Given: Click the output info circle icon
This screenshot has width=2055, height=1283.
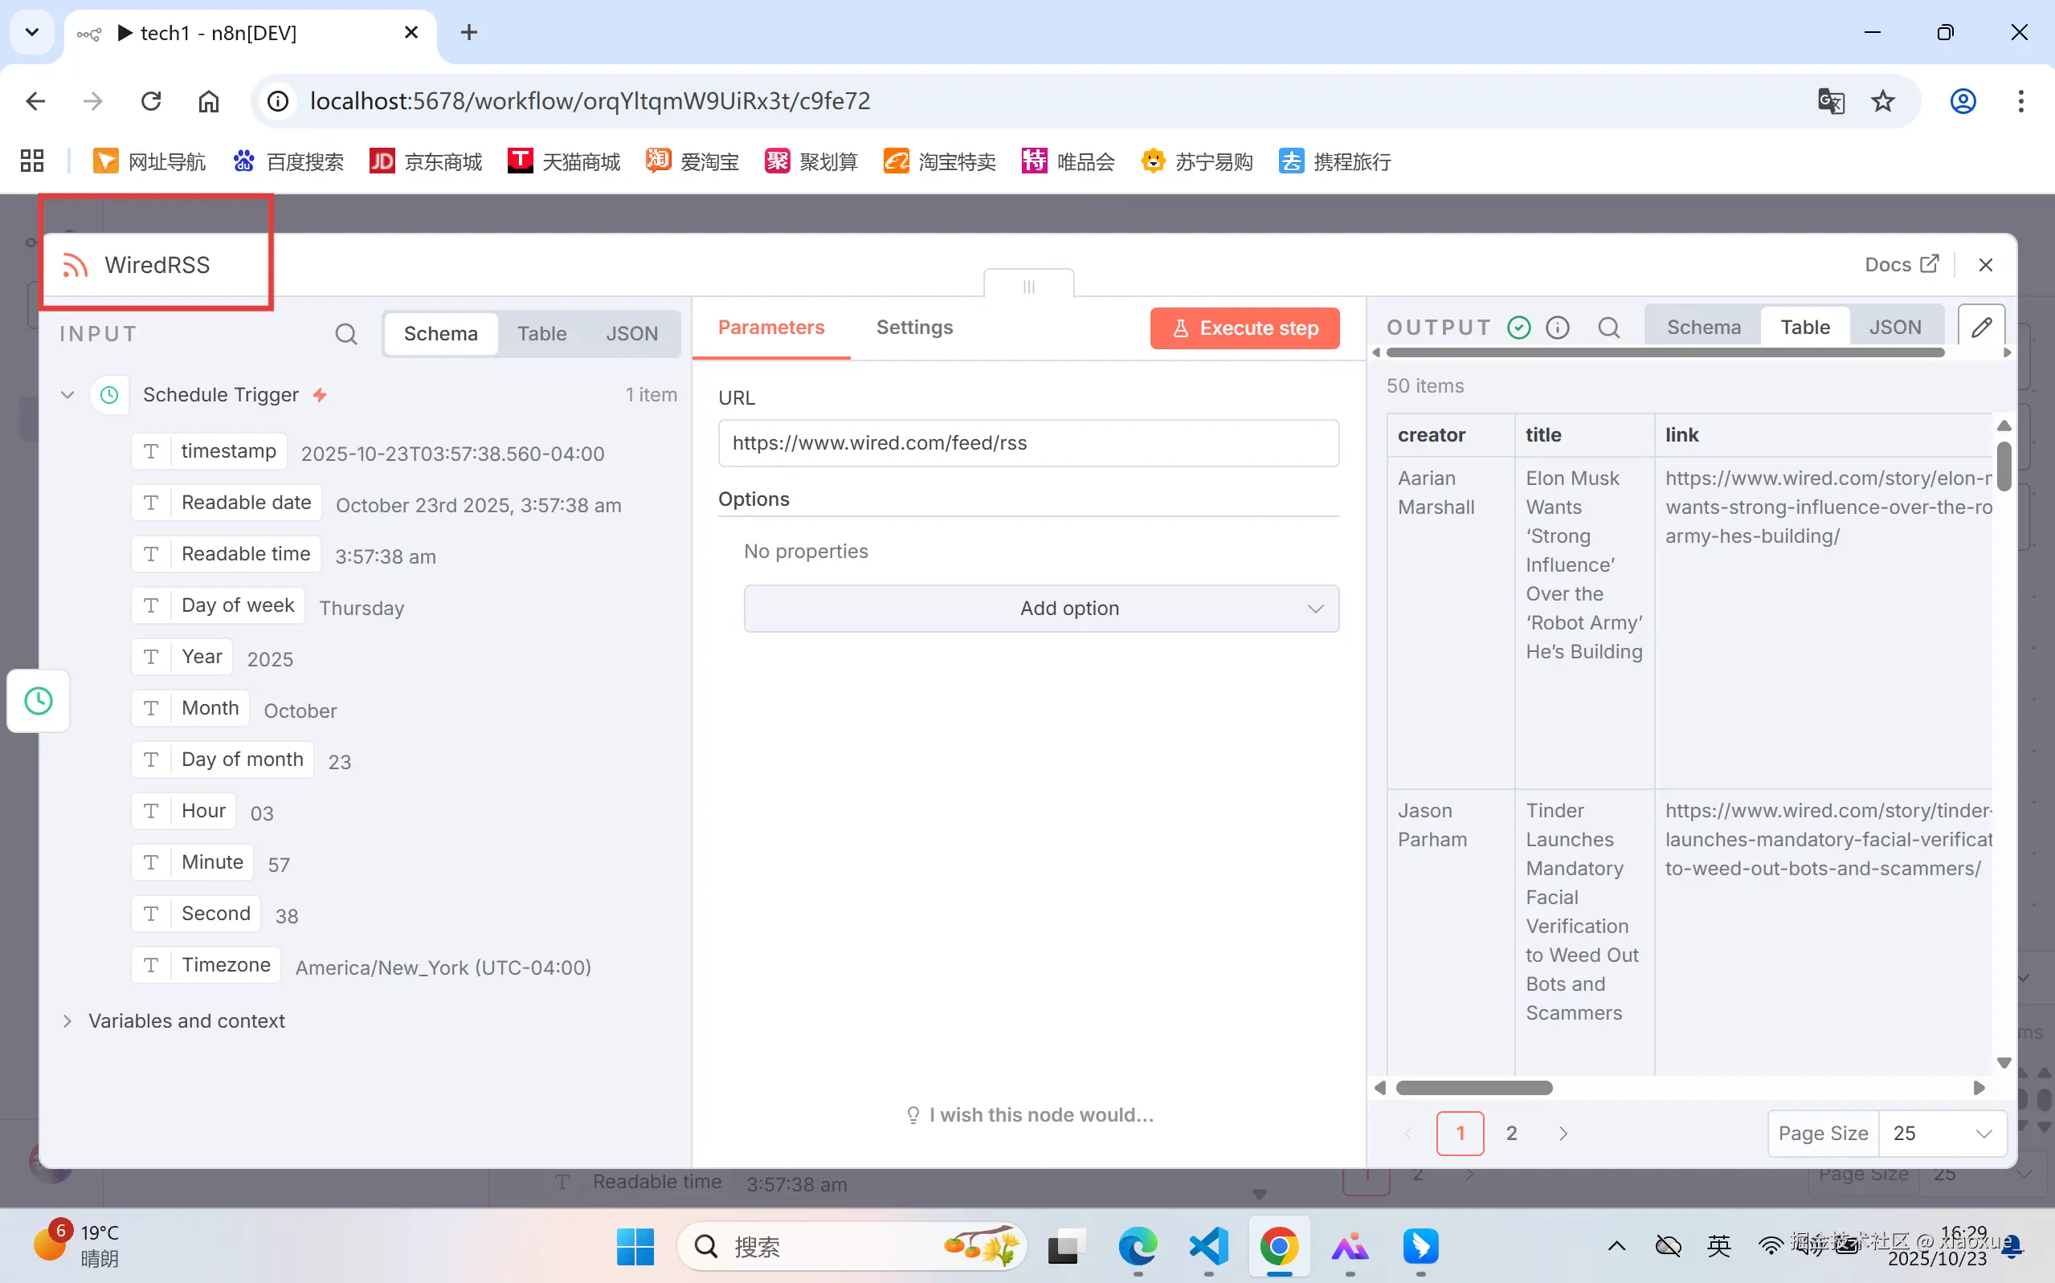Looking at the screenshot, I should [1558, 328].
